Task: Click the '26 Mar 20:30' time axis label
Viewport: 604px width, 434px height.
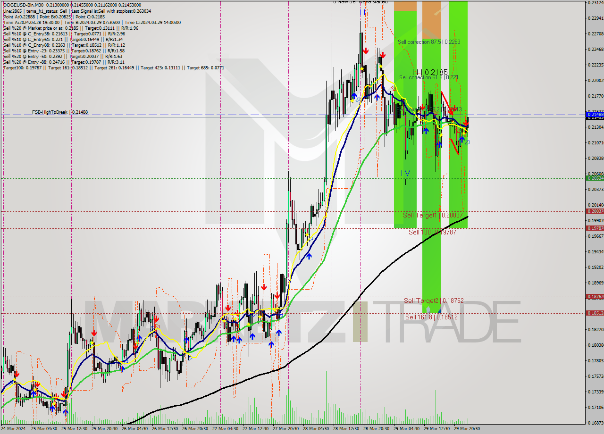Action: pyautogui.click(x=195, y=429)
